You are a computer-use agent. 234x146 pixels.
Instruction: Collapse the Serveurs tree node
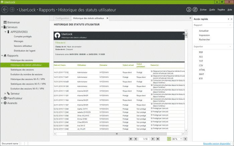point(2,27)
